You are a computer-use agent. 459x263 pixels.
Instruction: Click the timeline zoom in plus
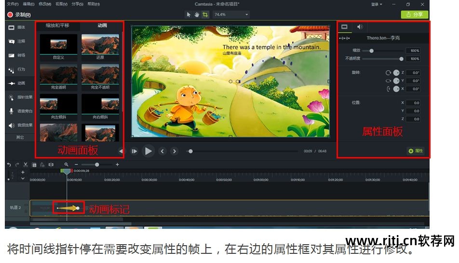[117, 165]
